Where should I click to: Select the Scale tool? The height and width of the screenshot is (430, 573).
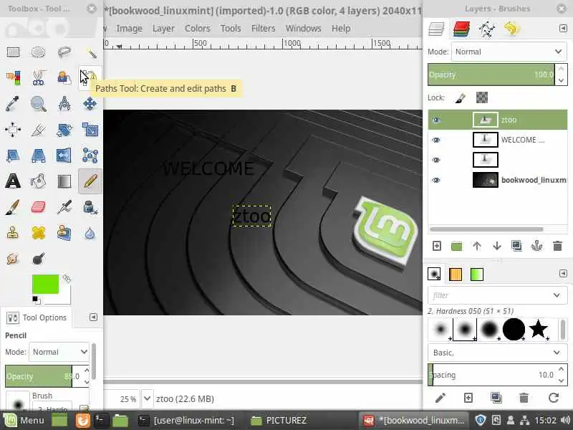coord(90,130)
